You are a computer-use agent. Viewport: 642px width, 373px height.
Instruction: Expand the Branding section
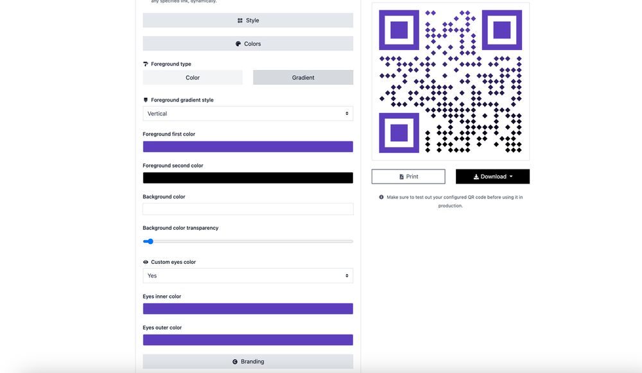[x=248, y=361]
